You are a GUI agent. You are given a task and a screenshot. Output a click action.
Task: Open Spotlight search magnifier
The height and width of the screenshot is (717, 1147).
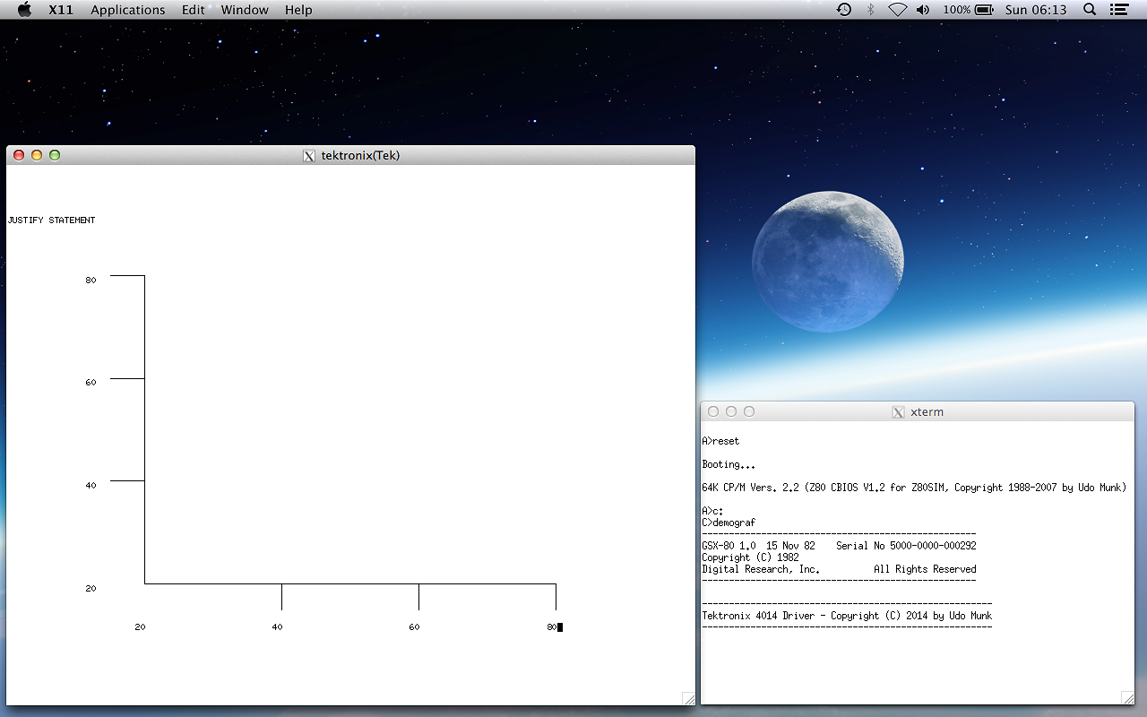(x=1090, y=10)
